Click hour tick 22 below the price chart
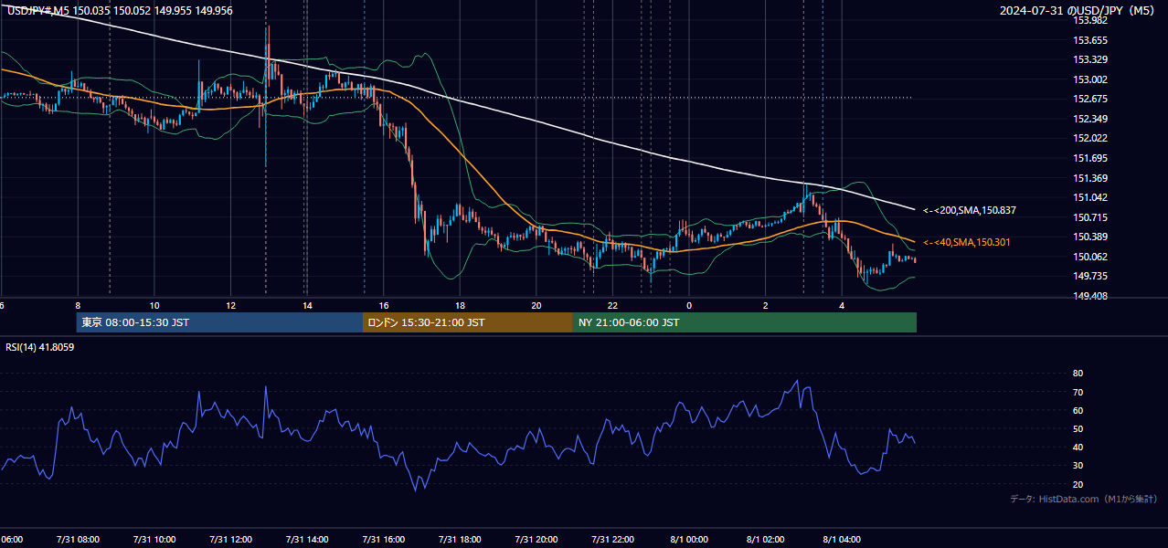 (612, 305)
